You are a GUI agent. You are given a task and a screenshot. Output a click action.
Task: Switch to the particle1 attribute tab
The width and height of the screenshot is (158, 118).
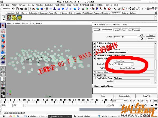tap(97, 30)
